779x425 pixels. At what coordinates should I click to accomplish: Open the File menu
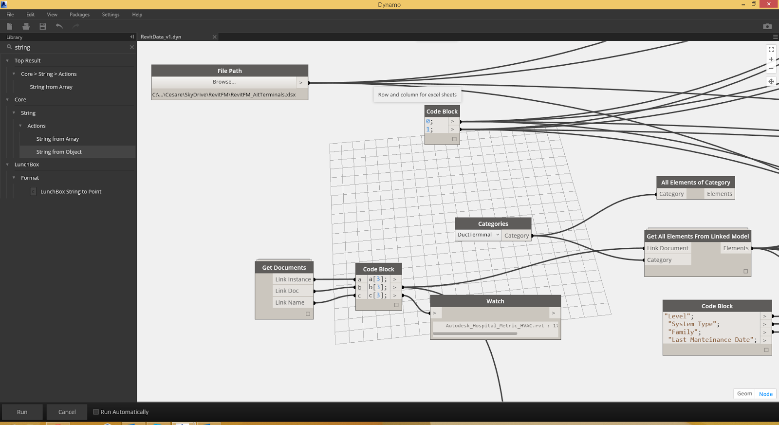tap(10, 15)
